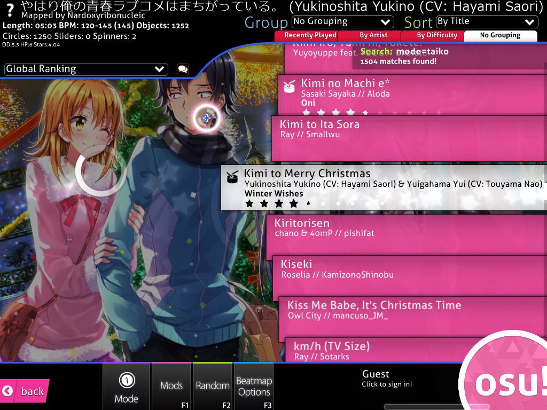Click the 'Owl City // mancuso_JM_' artist text

(x=338, y=316)
